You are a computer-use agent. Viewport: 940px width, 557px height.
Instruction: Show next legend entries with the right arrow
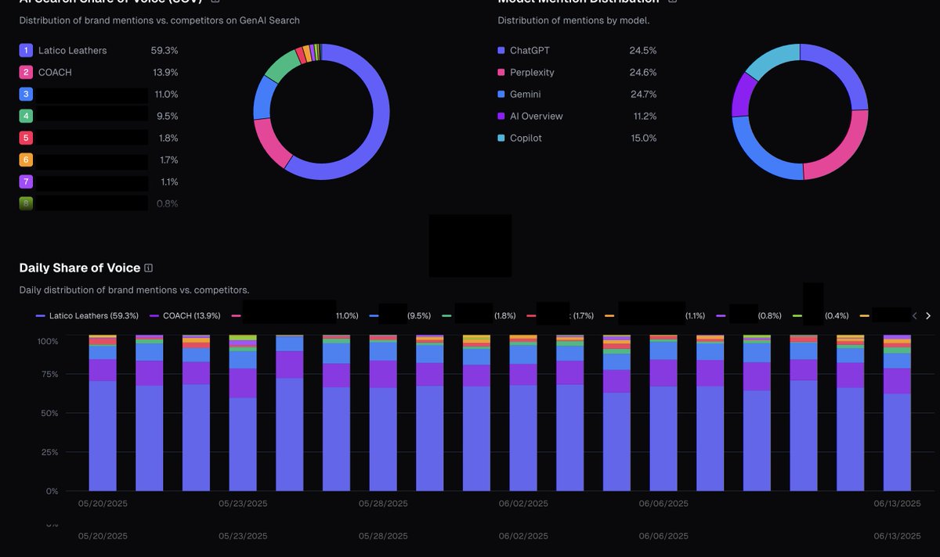[928, 316]
